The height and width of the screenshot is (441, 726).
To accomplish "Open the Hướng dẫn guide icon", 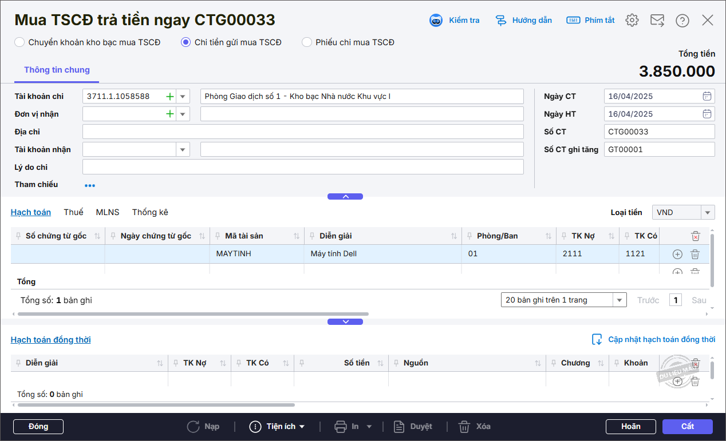I will click(501, 21).
